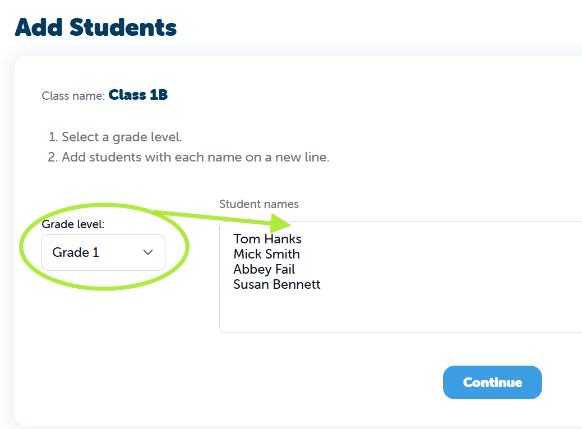Place cursor on the surname "Hanks"
This screenshot has height=429, width=582.
point(283,239)
